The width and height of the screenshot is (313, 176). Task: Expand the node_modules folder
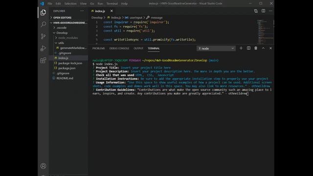point(68,38)
